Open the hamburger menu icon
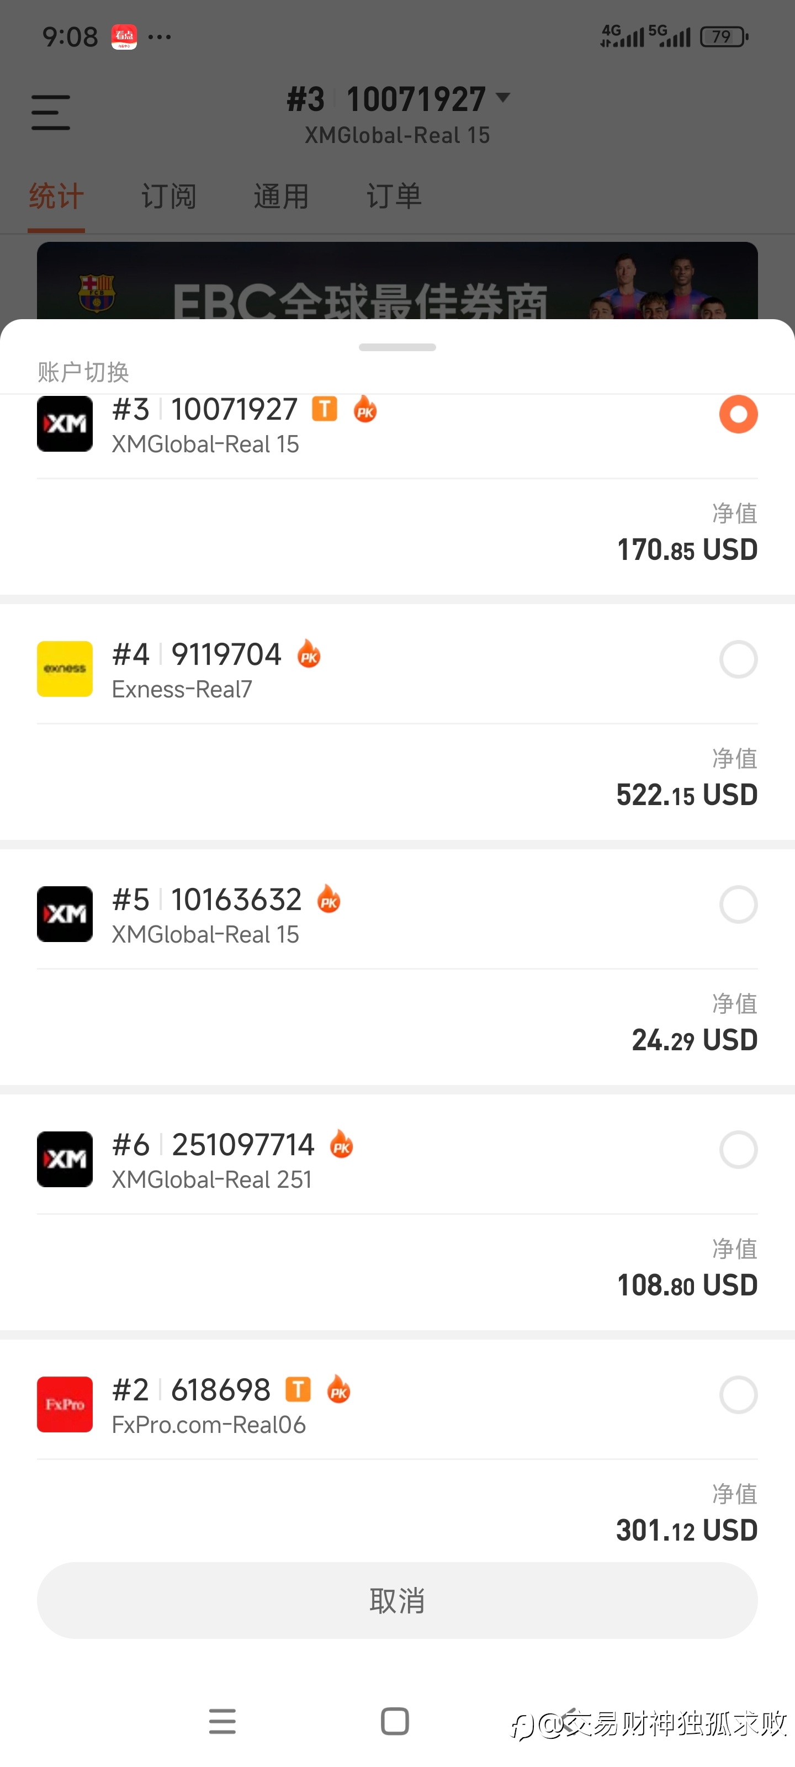Viewport: 795px width, 1767px height. (51, 113)
